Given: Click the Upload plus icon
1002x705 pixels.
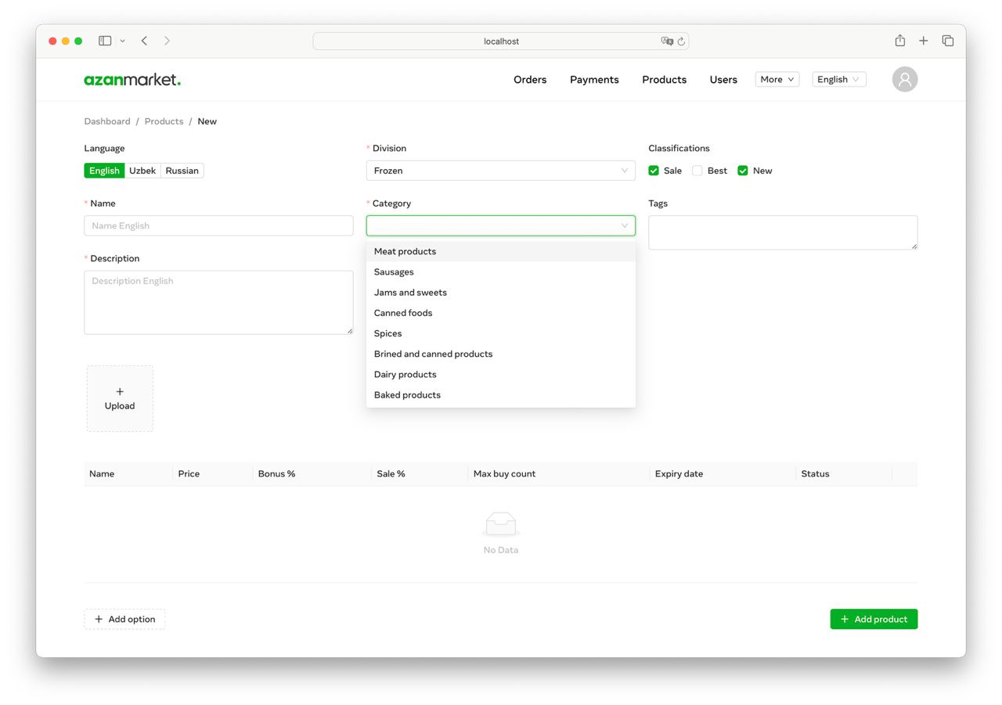Looking at the screenshot, I should (119, 391).
